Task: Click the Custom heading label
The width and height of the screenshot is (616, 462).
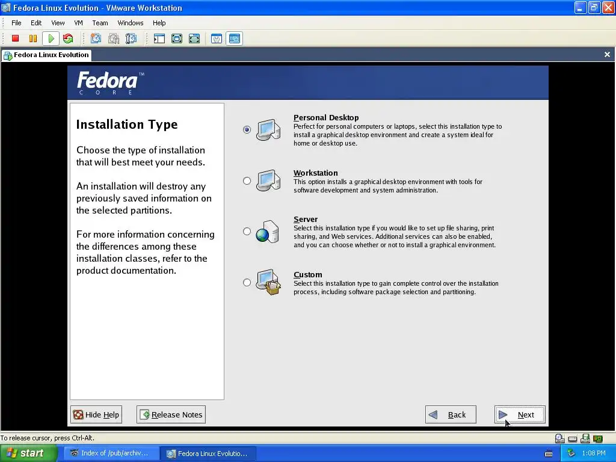Action: pos(307,274)
